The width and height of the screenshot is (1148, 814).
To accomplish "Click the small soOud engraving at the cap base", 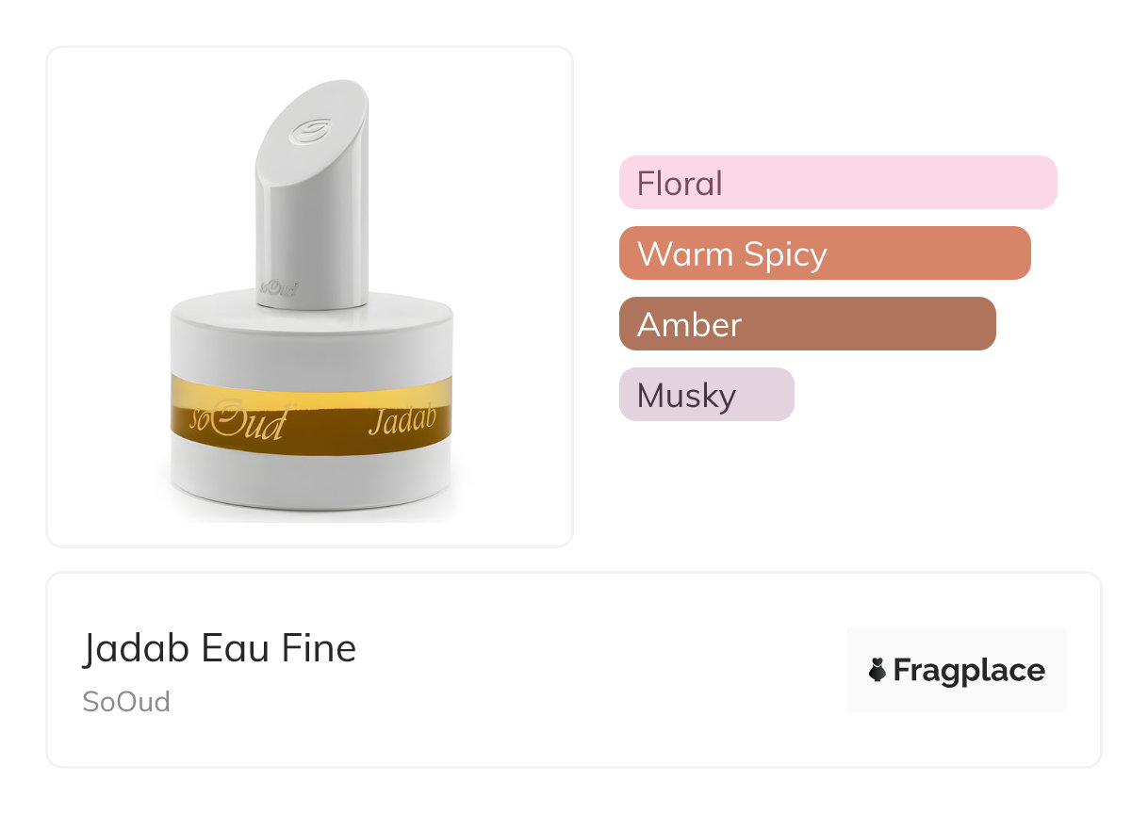I will [278, 288].
